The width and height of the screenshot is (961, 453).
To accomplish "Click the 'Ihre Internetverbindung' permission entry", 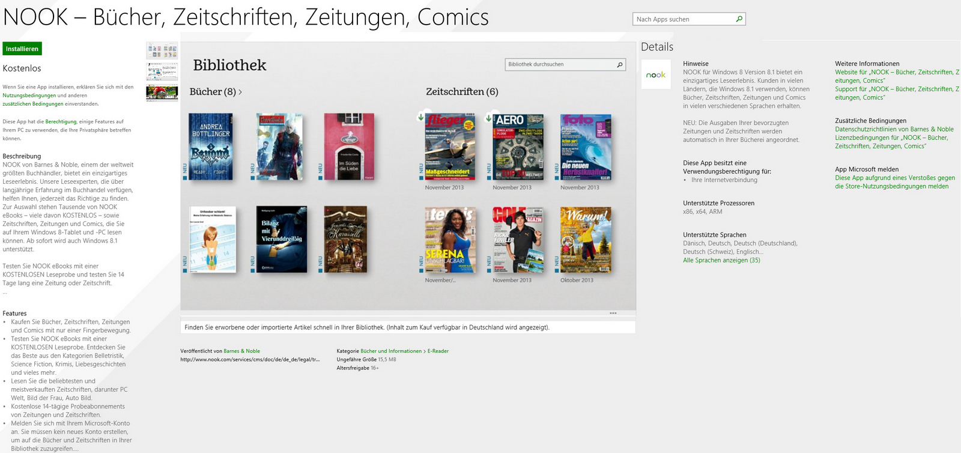I will pyautogui.click(x=724, y=180).
